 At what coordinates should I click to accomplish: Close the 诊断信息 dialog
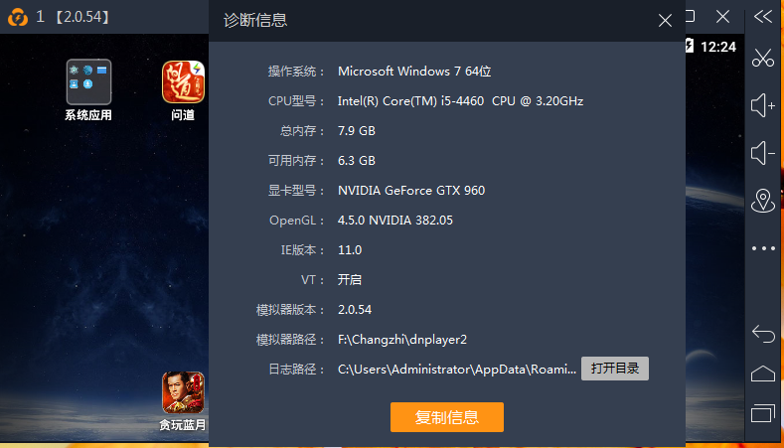[x=665, y=21]
